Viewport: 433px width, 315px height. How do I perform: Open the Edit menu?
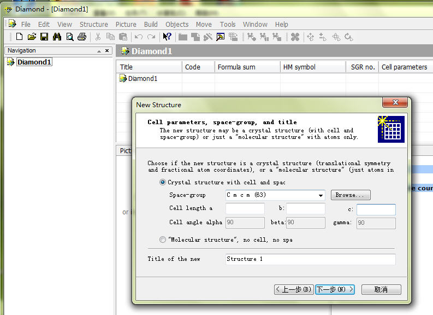[x=44, y=25]
